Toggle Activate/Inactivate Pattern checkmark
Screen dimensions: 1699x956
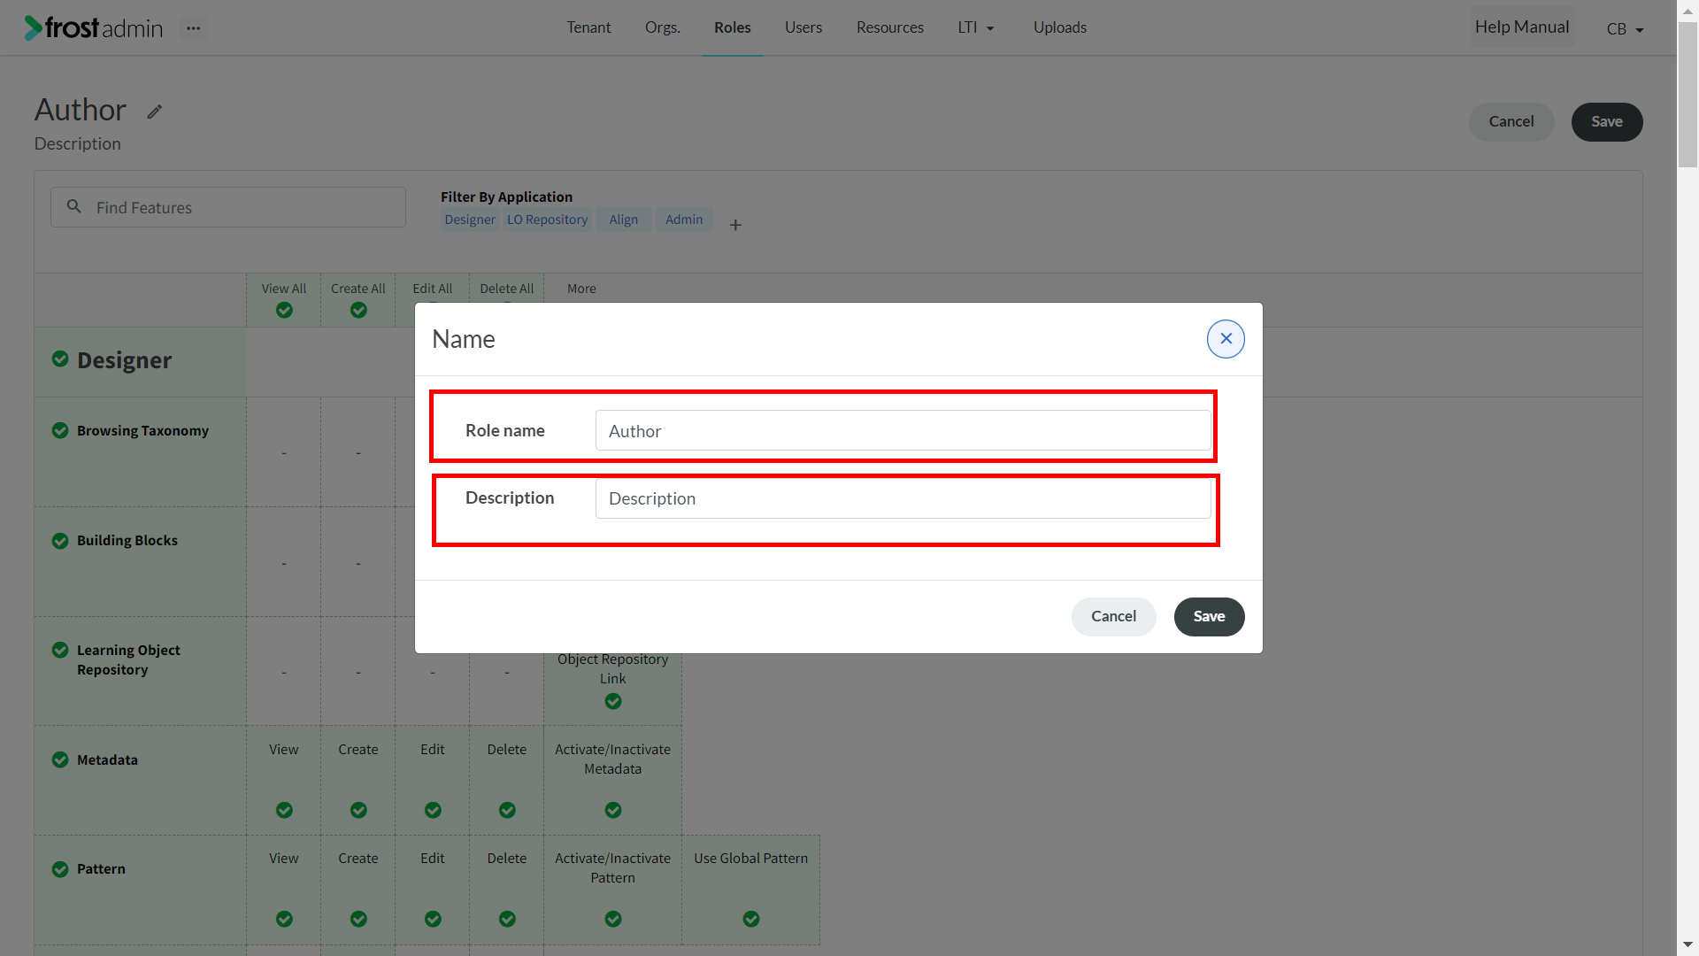(613, 919)
